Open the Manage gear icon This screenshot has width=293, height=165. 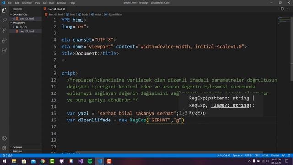click(4, 148)
